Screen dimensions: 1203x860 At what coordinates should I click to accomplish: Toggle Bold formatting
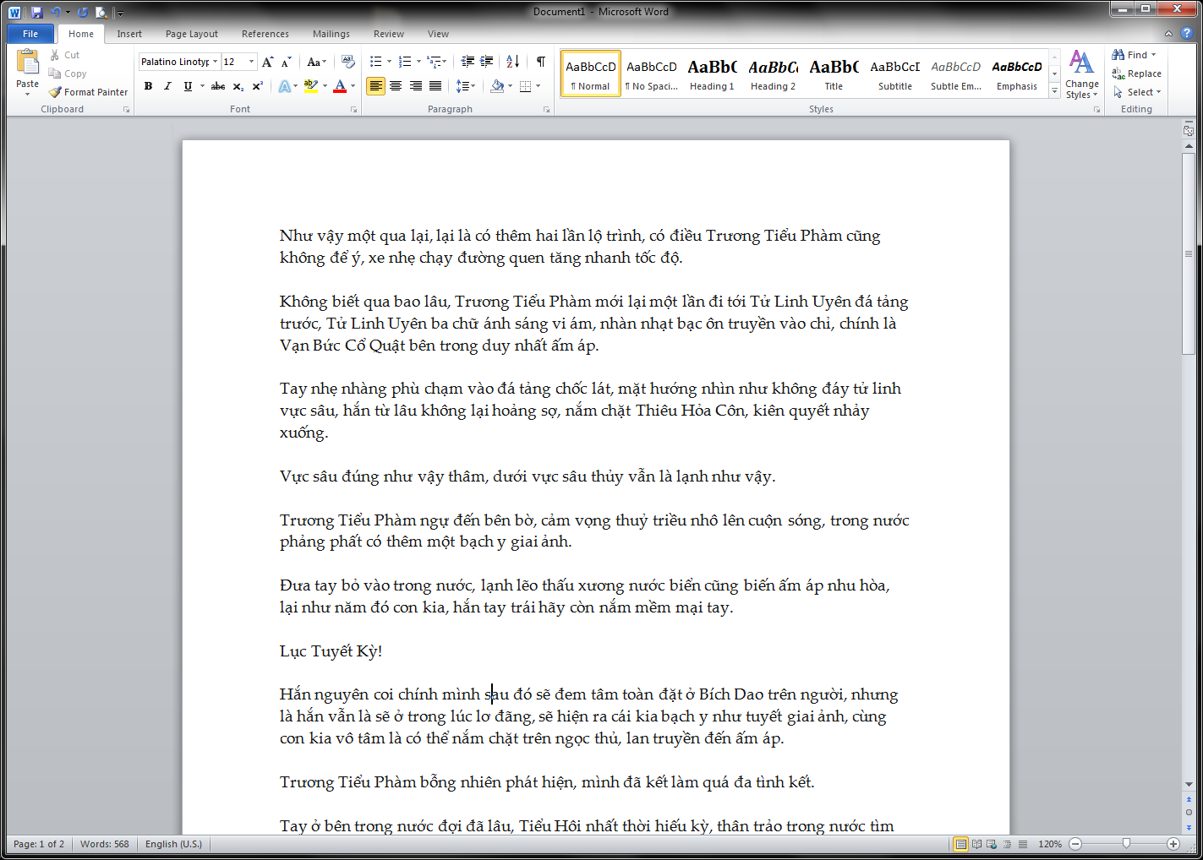(x=148, y=86)
